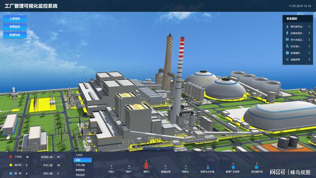Select the 区域超时 row label
The image size is (316, 178).
[x=295, y=53]
